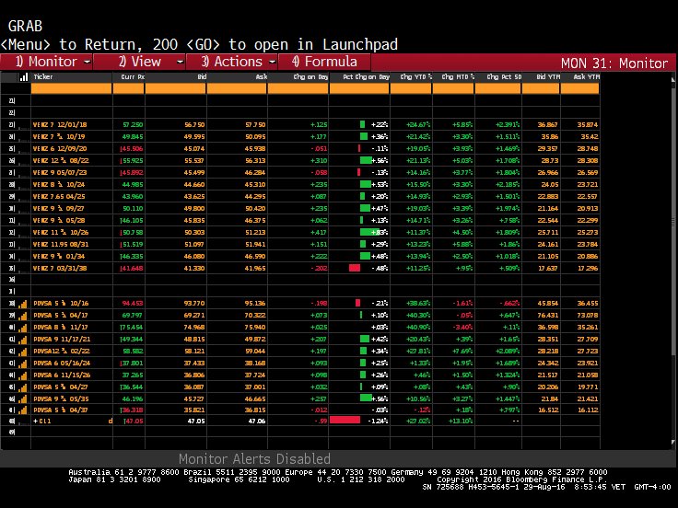Open chart icon for PDVSA 9 11/17/21 row
The image size is (678, 508).
click(23, 340)
